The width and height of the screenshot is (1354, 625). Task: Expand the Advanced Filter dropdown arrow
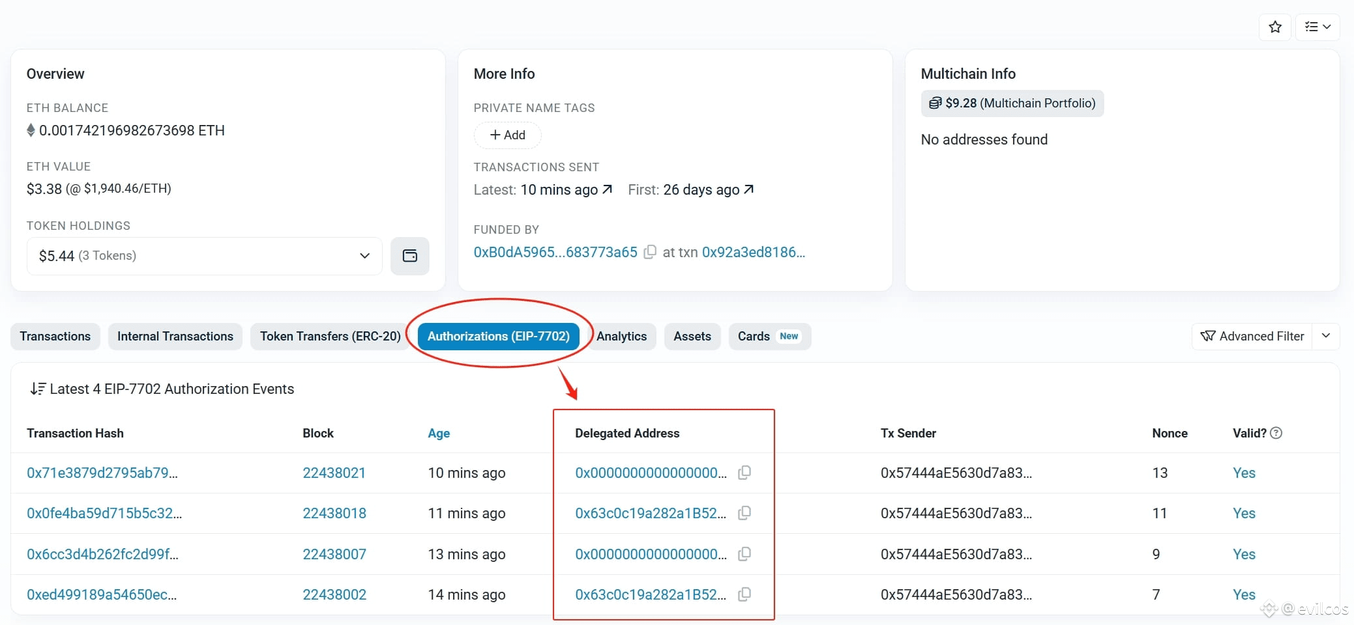[1326, 337]
